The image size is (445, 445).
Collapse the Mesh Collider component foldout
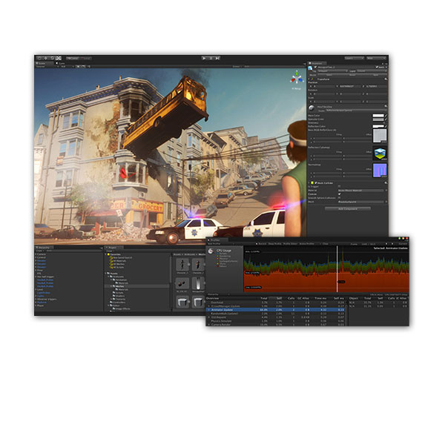pos(309,183)
